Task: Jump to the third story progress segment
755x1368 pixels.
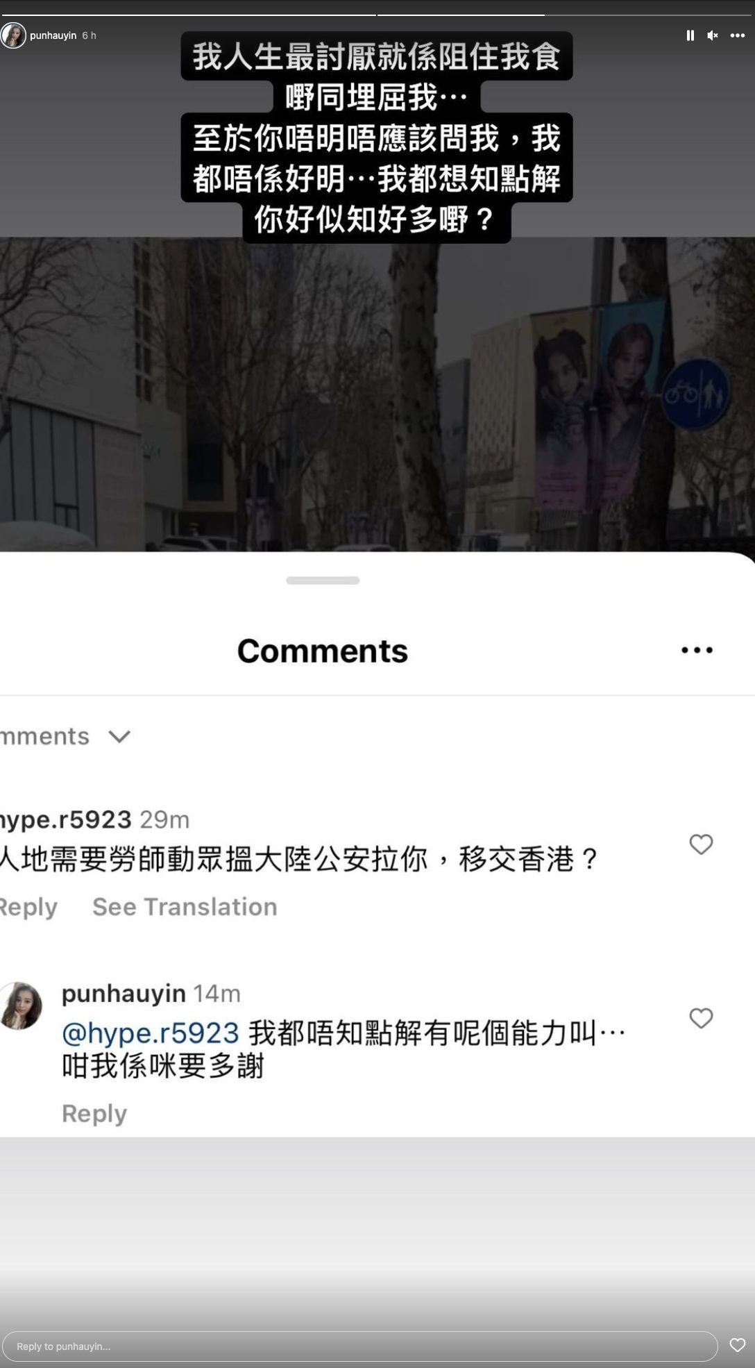Action: [650, 15]
